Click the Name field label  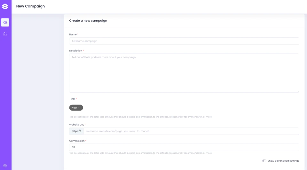pos(73,35)
